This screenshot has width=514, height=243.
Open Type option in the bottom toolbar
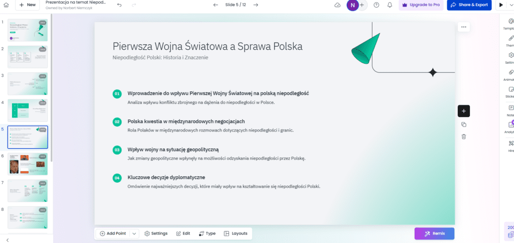[207, 233]
